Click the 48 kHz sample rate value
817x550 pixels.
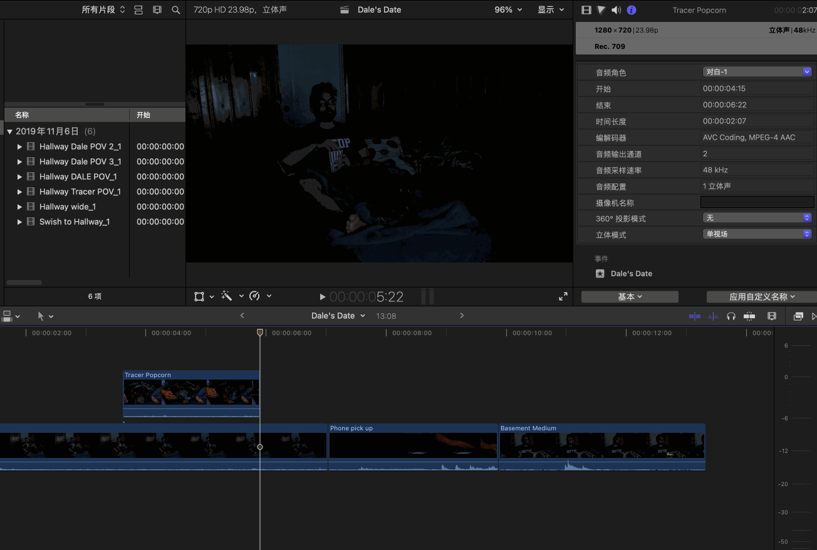pyautogui.click(x=716, y=170)
